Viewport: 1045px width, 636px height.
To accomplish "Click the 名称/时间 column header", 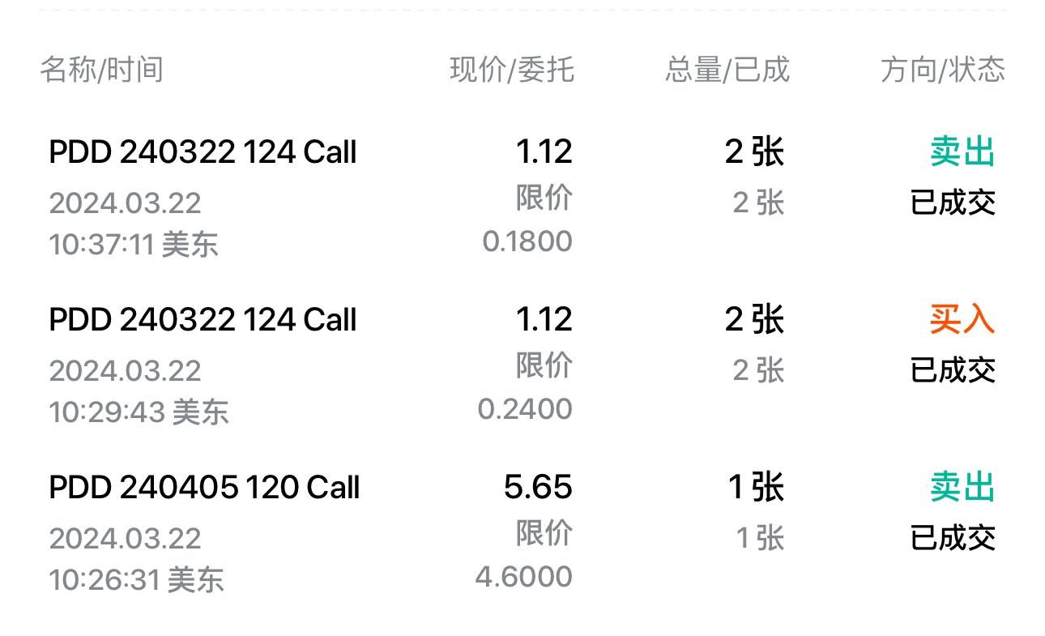I will click(101, 70).
